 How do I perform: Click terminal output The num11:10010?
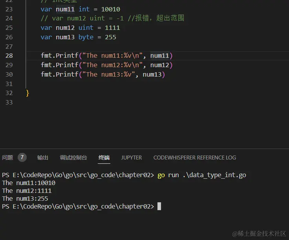[x=29, y=183]
